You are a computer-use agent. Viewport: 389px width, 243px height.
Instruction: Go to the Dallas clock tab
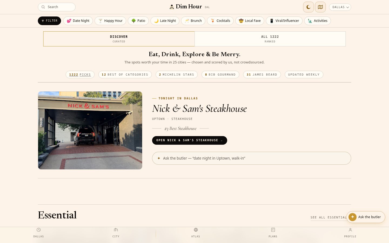coord(39,232)
